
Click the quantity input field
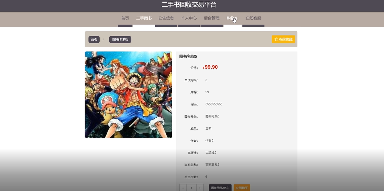point(191,188)
